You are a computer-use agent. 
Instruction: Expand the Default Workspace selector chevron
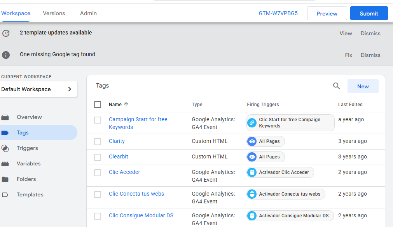(x=70, y=89)
